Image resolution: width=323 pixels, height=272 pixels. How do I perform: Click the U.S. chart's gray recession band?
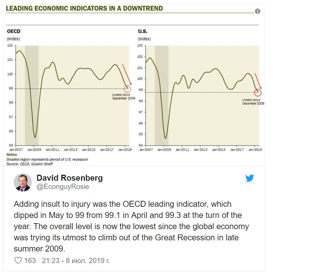tap(161, 96)
